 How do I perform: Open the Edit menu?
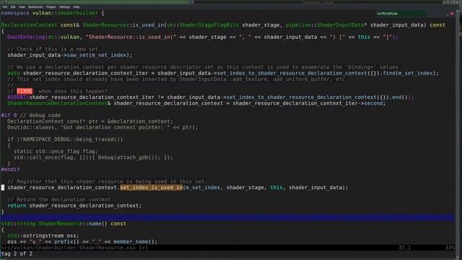click(13, 6)
